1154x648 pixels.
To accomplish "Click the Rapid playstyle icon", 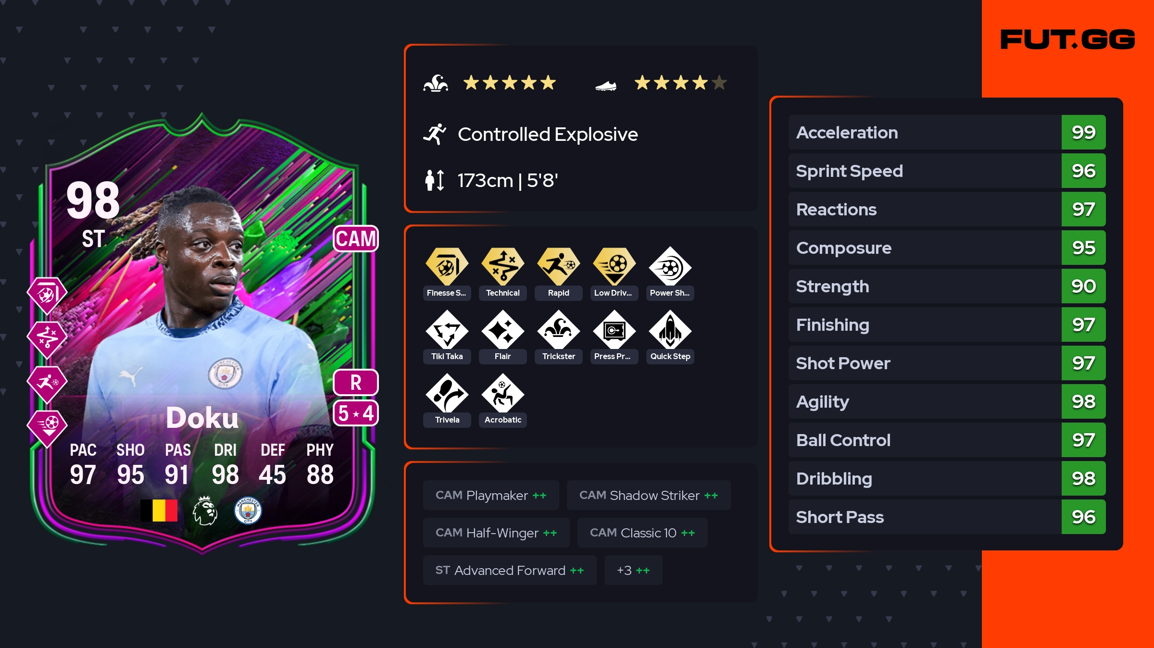I will pyautogui.click(x=558, y=266).
